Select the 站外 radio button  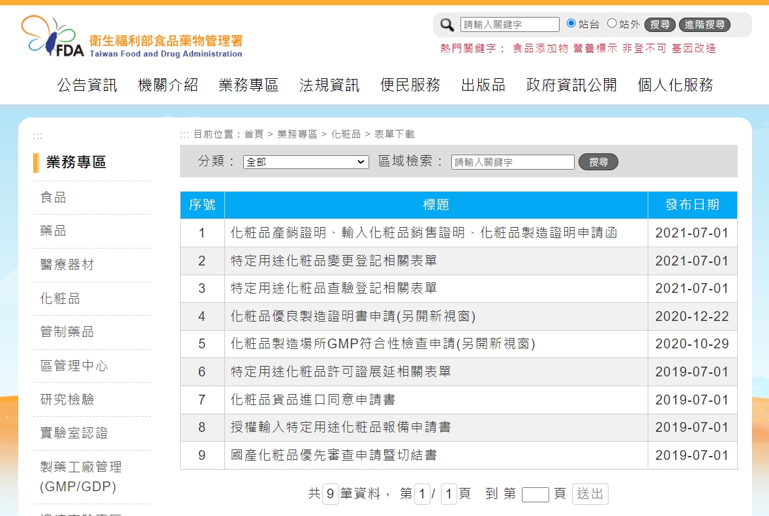tap(612, 23)
